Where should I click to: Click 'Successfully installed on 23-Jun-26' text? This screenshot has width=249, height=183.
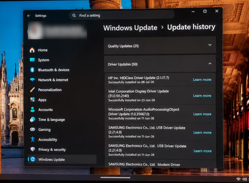(132, 100)
